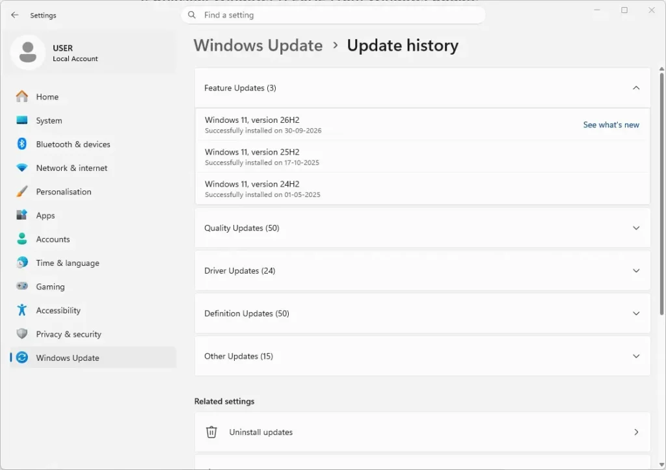The image size is (666, 470).
Task: Click the Time & language globe icon
Action: (x=22, y=263)
